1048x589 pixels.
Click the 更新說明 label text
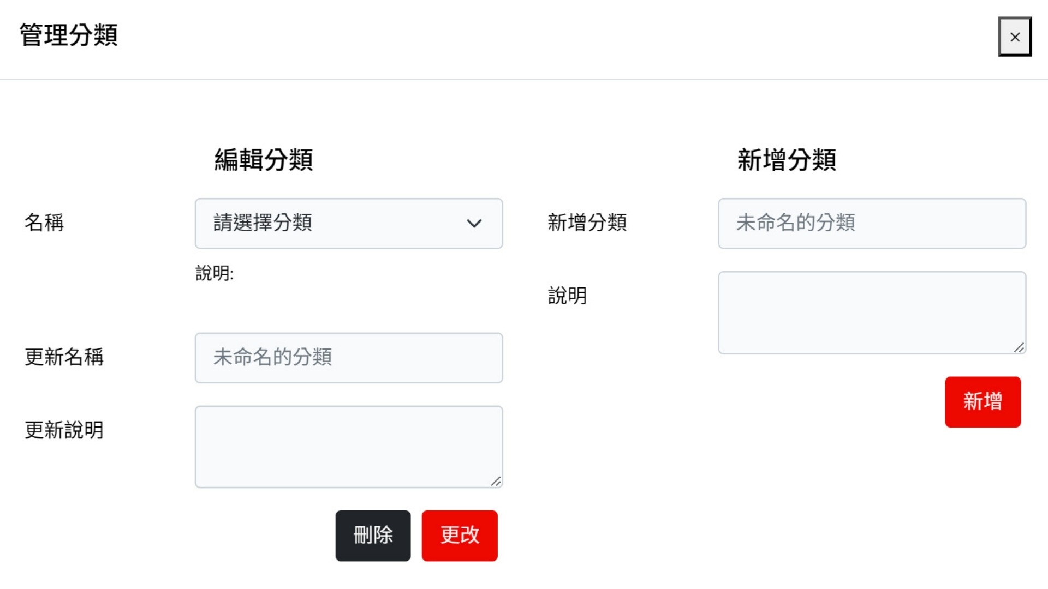(64, 430)
